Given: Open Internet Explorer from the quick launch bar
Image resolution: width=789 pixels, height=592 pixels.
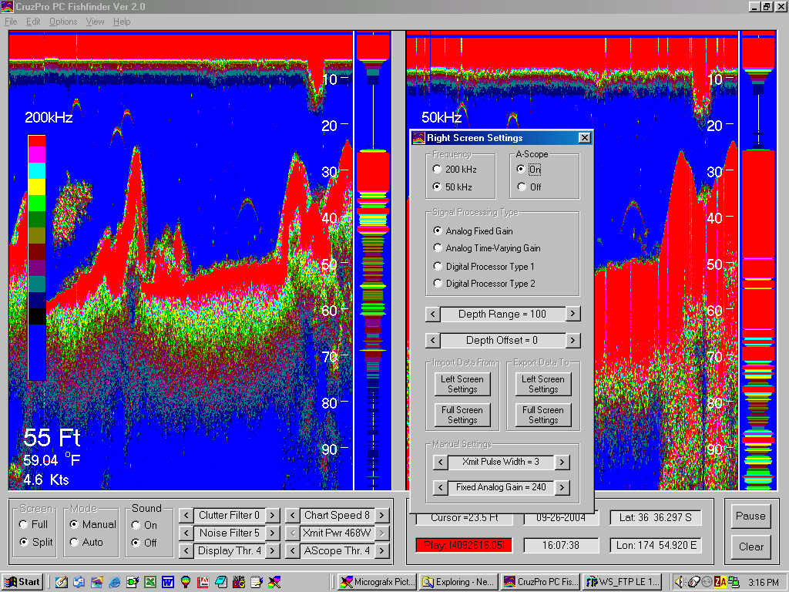Looking at the screenshot, I should tap(115, 582).
